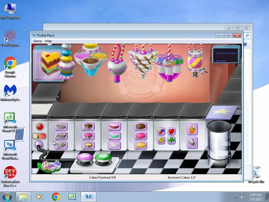Click the metal trash can
The width and height of the screenshot is (269, 202).
(219, 140)
